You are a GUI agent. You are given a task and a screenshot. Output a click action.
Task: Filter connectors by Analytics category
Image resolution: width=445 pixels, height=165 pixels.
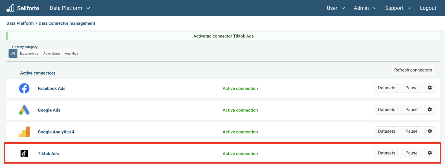tap(71, 53)
